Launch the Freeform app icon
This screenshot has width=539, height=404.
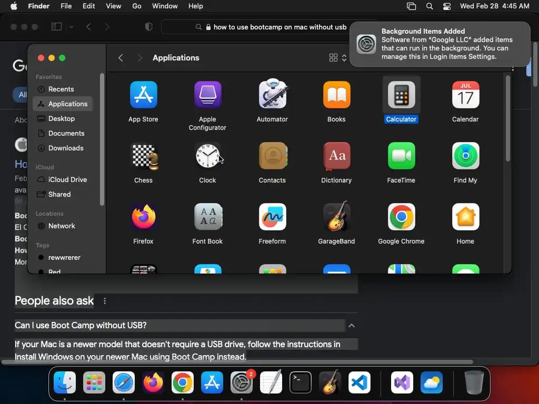(x=272, y=216)
